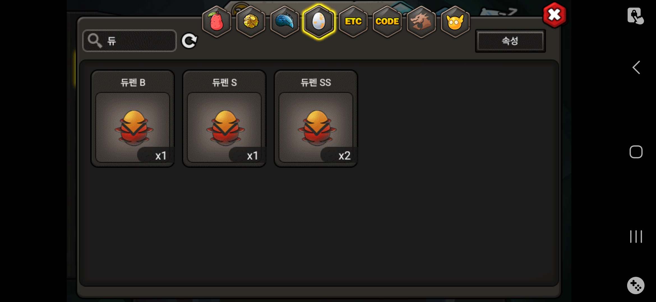Click the magnifying glass search icon
The width and height of the screenshot is (656, 302).
pos(95,41)
